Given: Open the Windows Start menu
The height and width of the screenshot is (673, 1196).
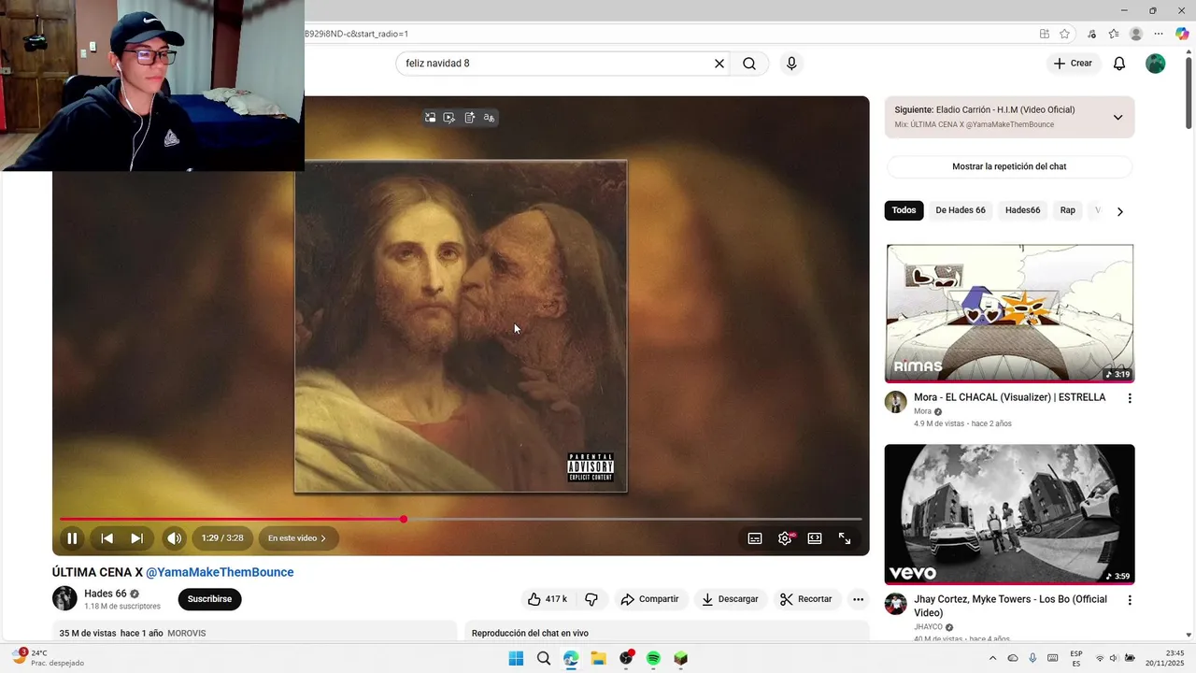Looking at the screenshot, I should (516, 658).
